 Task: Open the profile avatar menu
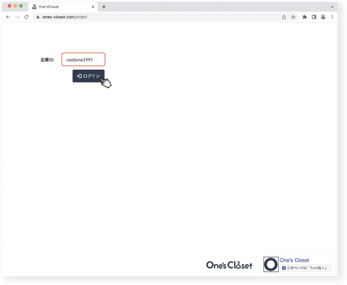pos(323,17)
